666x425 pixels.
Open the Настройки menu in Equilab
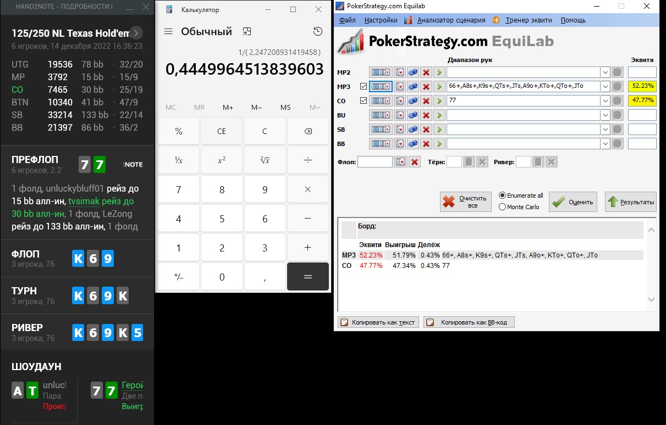[x=381, y=20]
